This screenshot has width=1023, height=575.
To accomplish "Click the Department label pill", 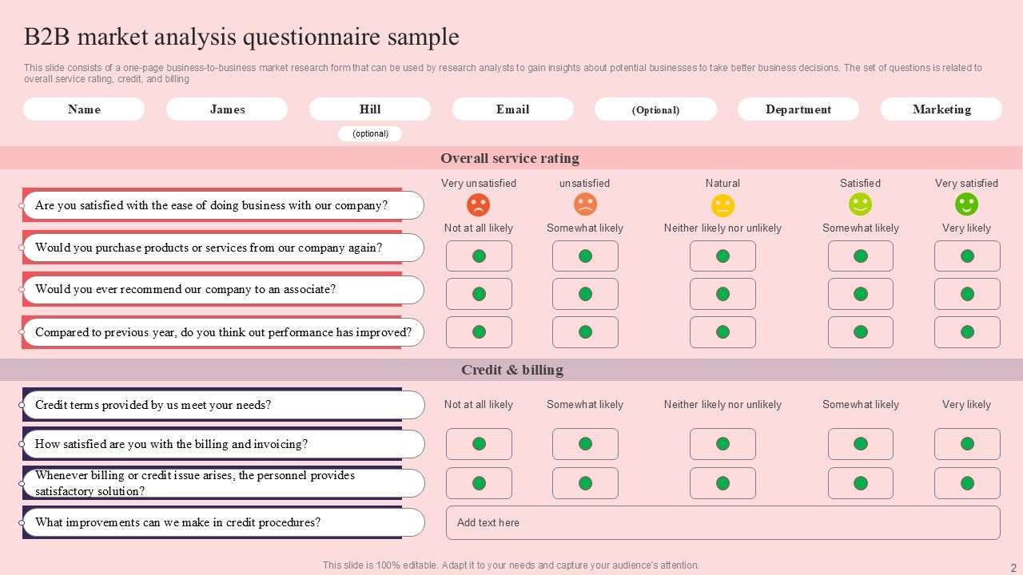I will pos(798,109).
